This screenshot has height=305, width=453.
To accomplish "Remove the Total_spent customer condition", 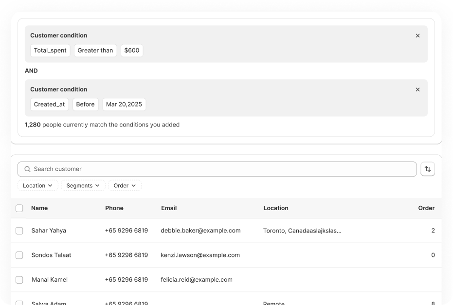I will coord(417,36).
